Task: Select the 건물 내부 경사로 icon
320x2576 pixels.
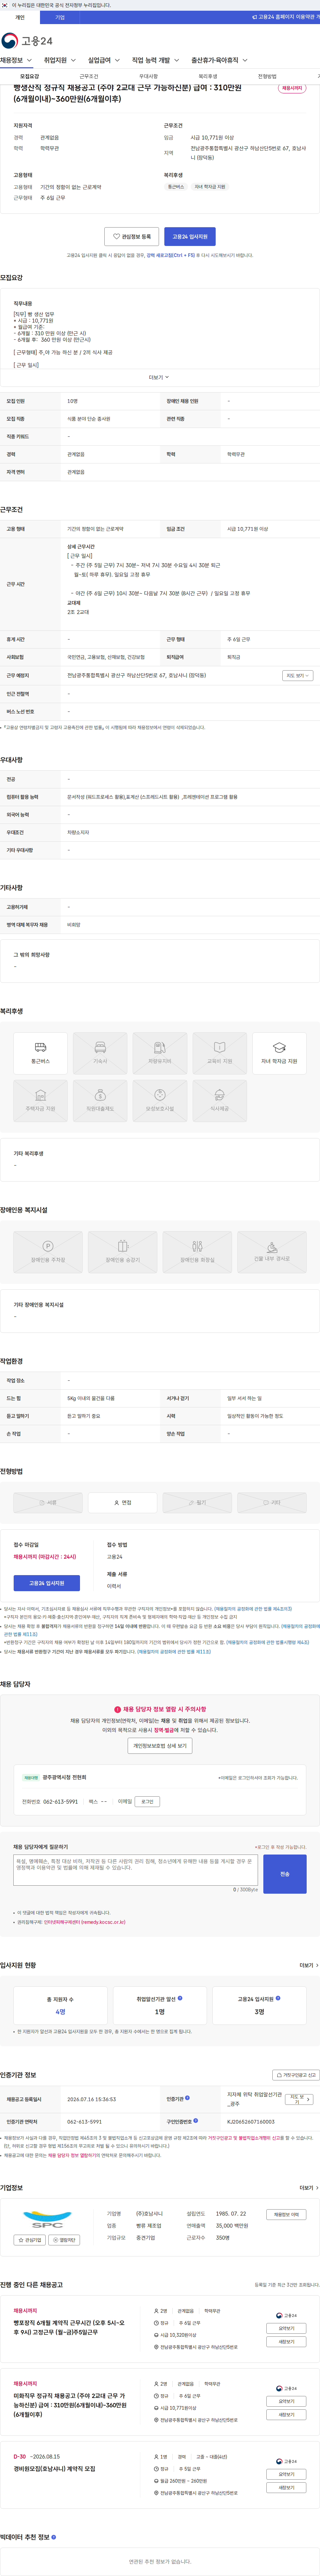Action: pyautogui.click(x=272, y=1252)
